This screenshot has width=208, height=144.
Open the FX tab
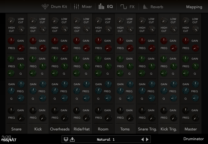[127, 7]
